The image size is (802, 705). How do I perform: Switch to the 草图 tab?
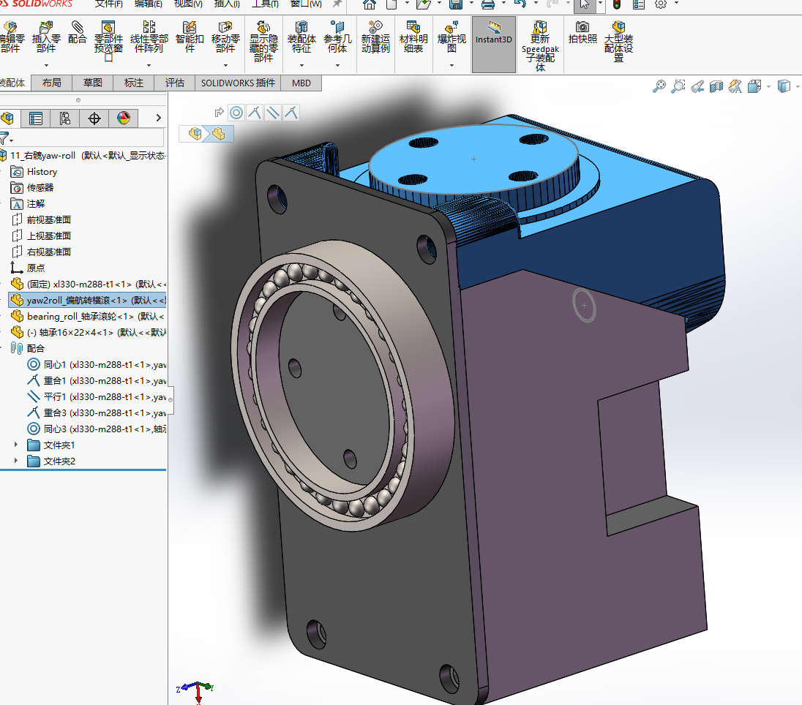[x=93, y=83]
